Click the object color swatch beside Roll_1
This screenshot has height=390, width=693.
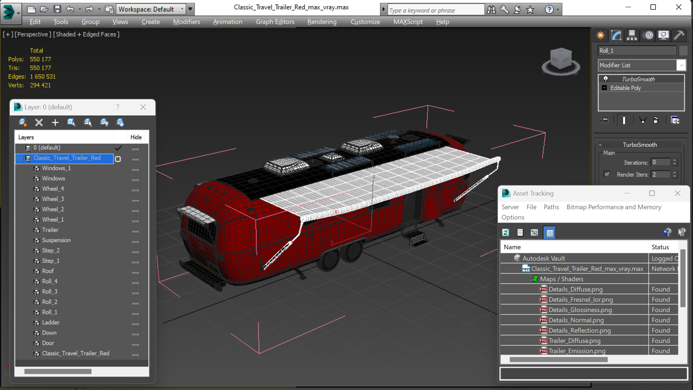point(683,51)
